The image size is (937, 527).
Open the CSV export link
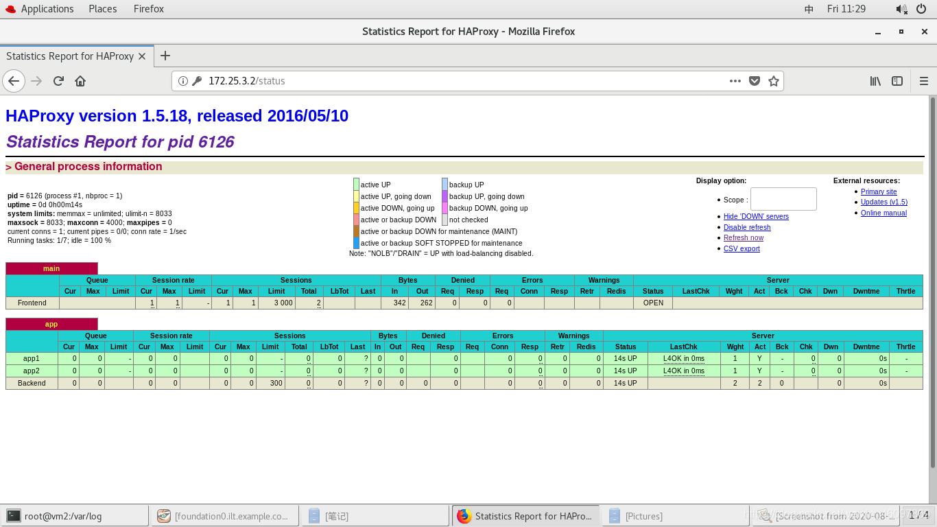[742, 248]
